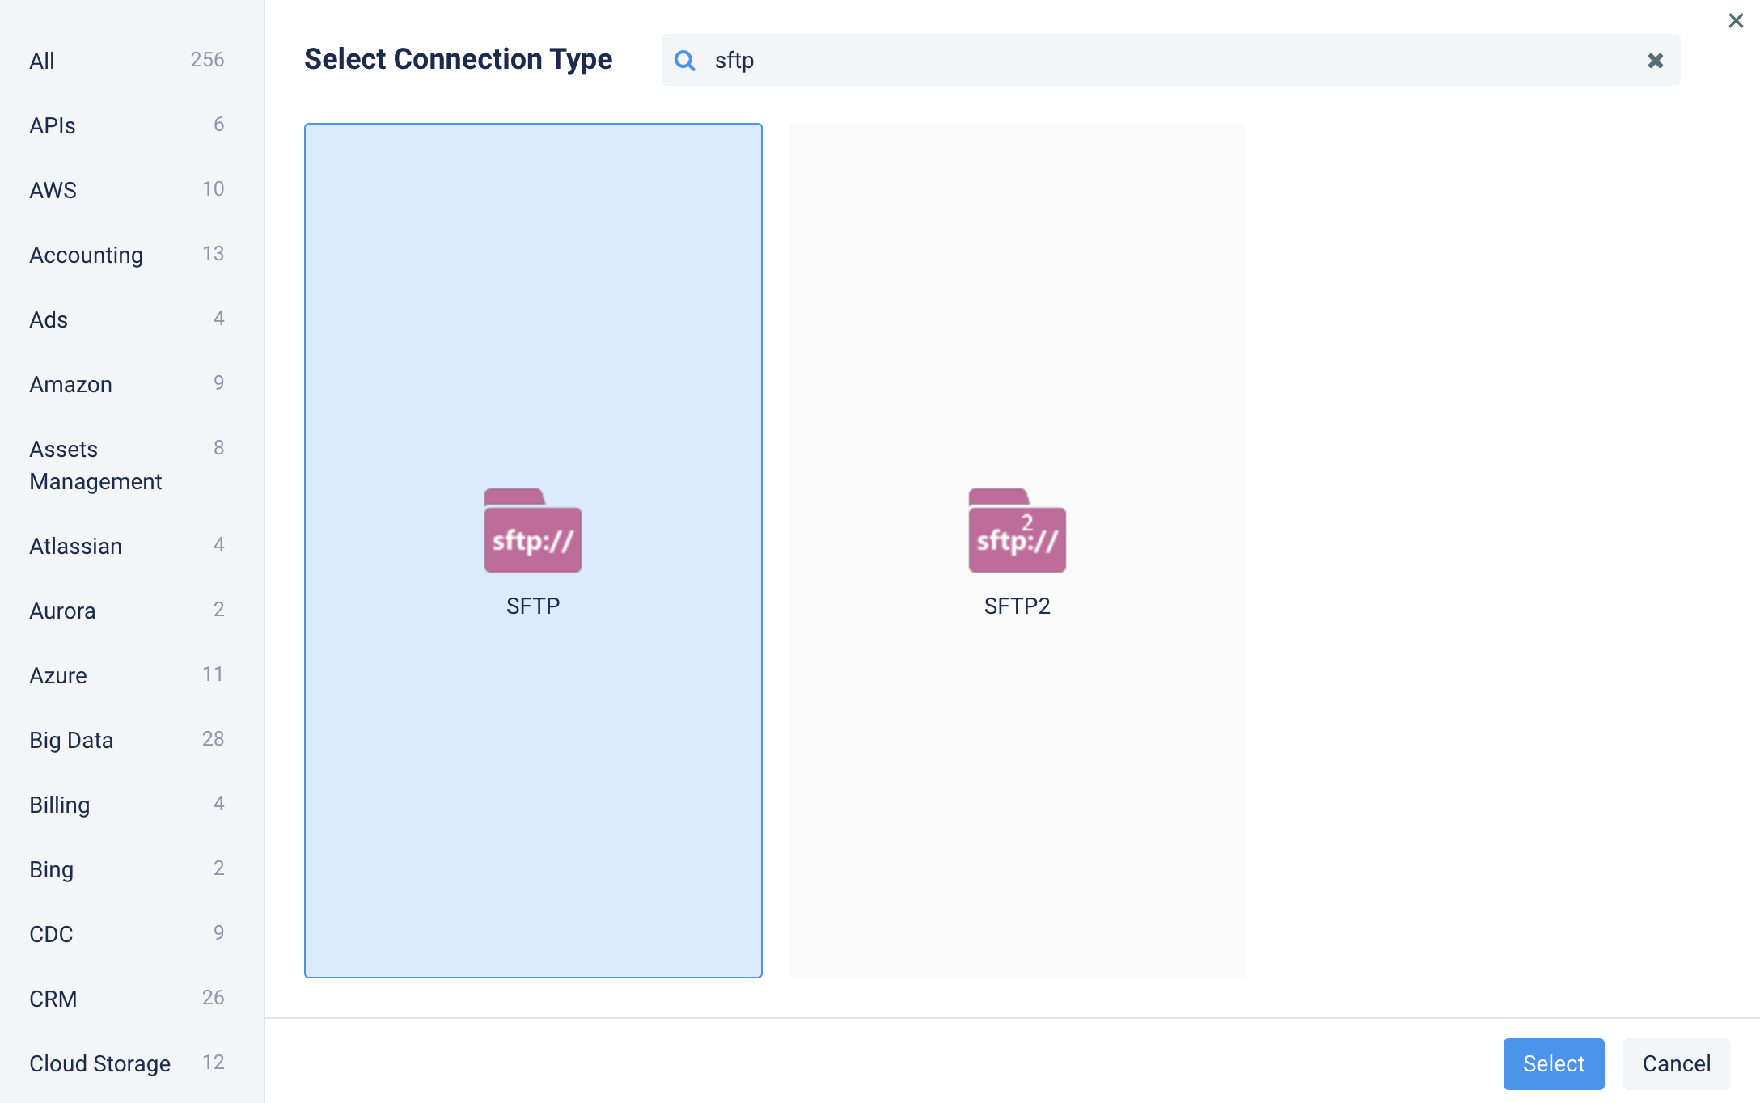Screen dimensions: 1760x1103
Task: Click the Select button
Action: coord(1553,1063)
